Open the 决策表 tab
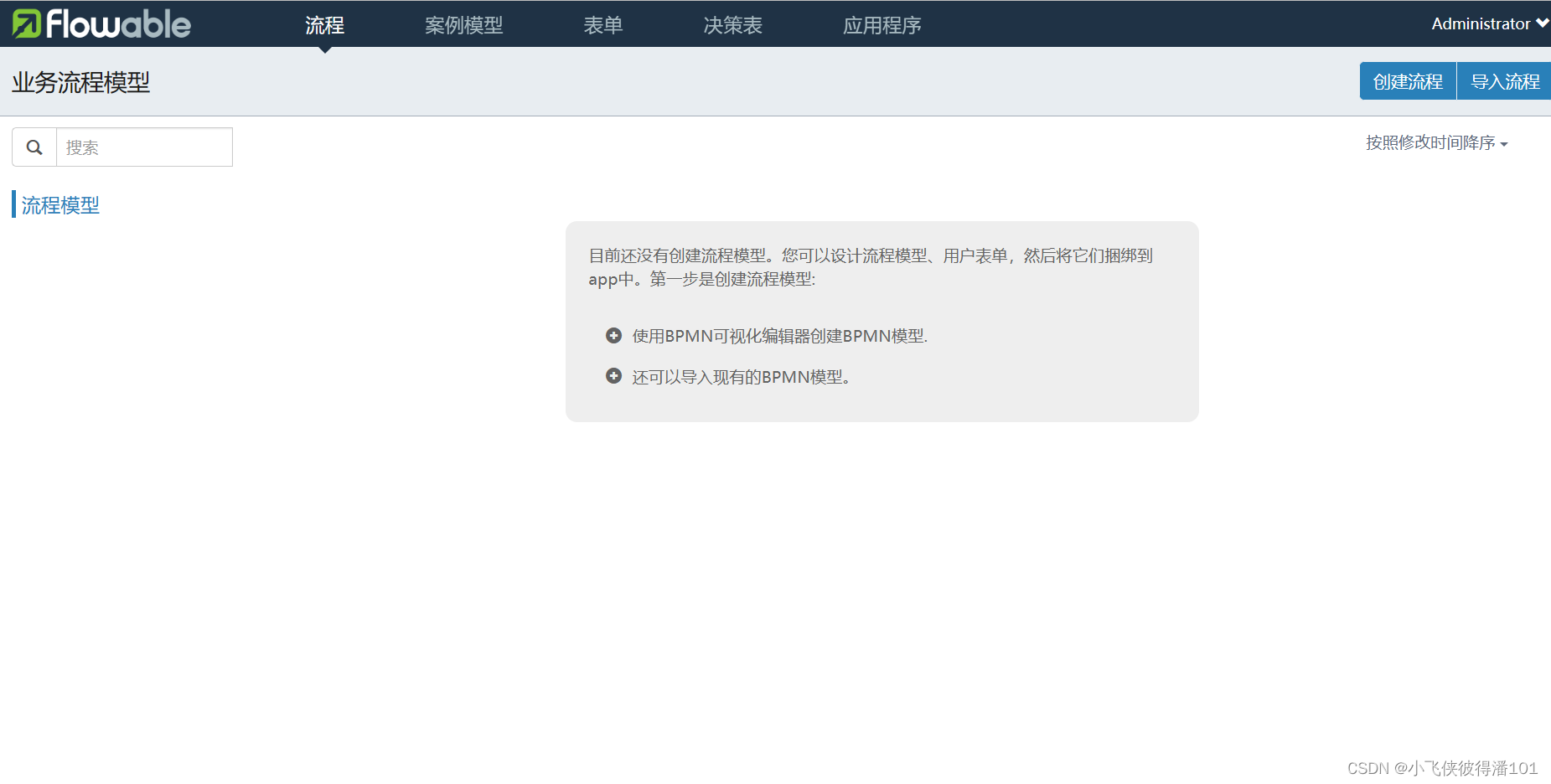1551x784 pixels. 732,25
